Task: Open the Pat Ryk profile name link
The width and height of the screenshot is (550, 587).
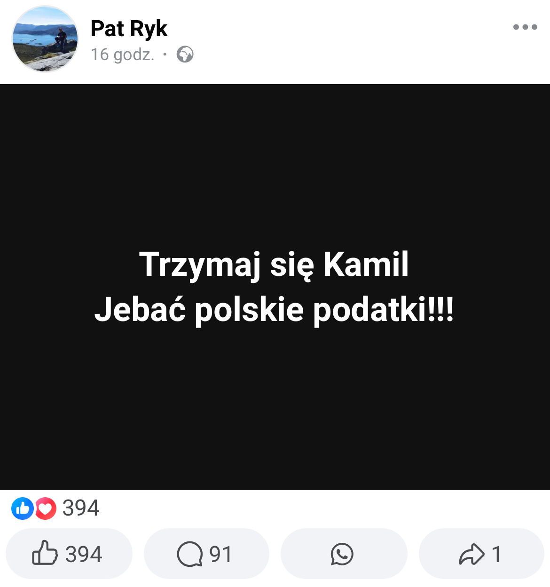Action: [129, 29]
